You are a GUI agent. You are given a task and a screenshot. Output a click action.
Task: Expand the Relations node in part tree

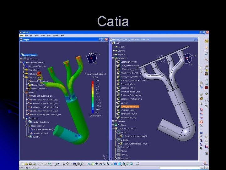(x=113, y=121)
